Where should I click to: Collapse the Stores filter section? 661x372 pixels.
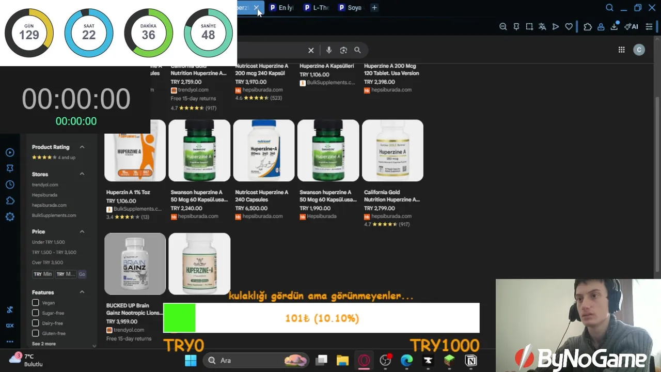pos(82,174)
